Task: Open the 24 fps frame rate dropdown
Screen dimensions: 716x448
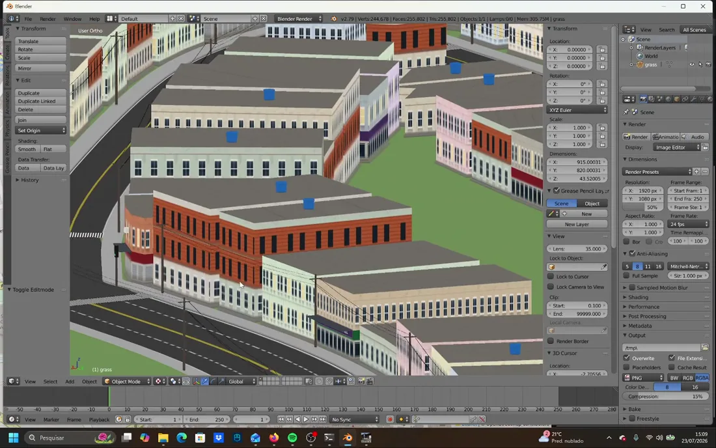Action: [688, 224]
